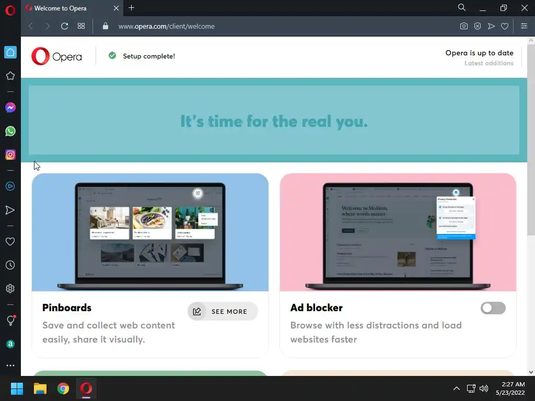View site security padlock info

click(x=106, y=26)
